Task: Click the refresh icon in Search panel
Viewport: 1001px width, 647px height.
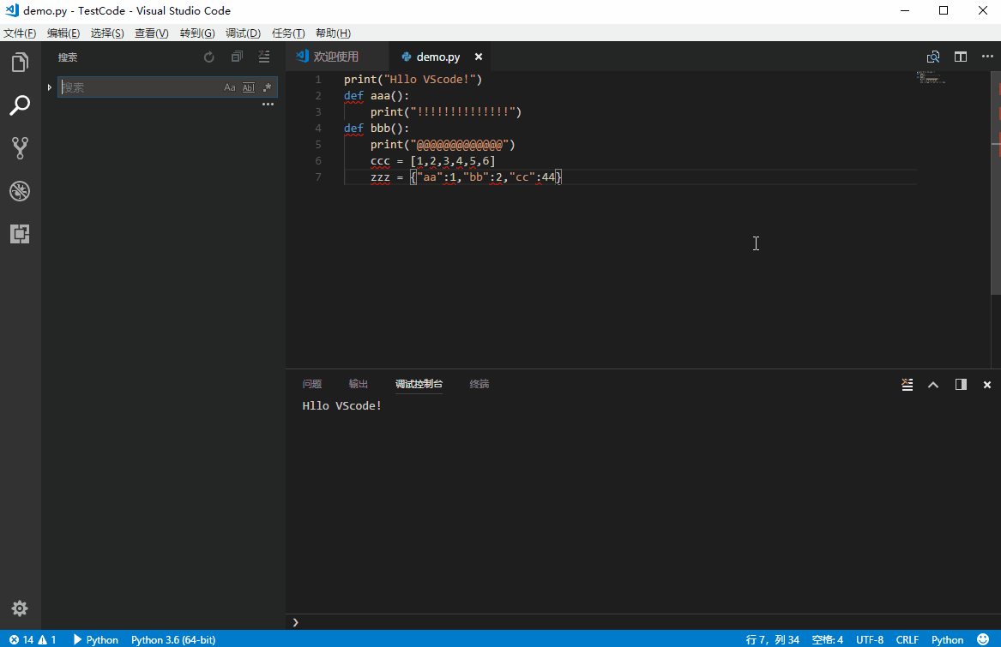Action: (x=208, y=56)
